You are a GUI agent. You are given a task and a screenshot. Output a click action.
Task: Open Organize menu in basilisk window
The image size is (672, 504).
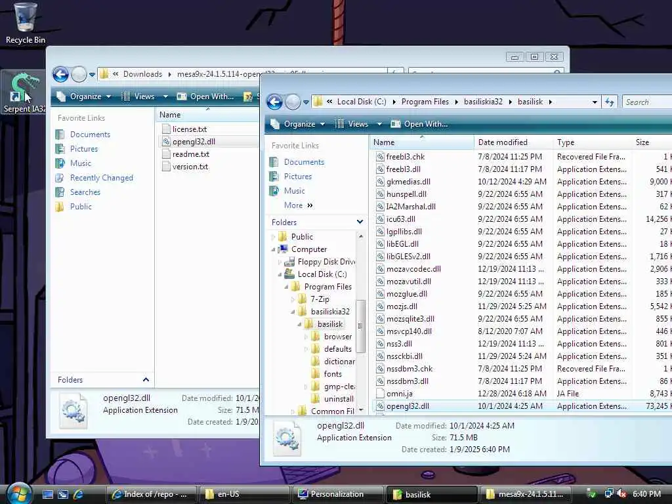click(299, 124)
